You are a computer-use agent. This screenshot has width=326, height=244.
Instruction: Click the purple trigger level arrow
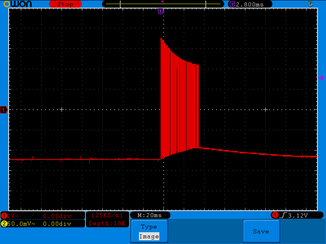pos(321,78)
